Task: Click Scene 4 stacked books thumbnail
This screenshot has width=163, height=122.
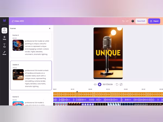Action: (x=18, y=75)
